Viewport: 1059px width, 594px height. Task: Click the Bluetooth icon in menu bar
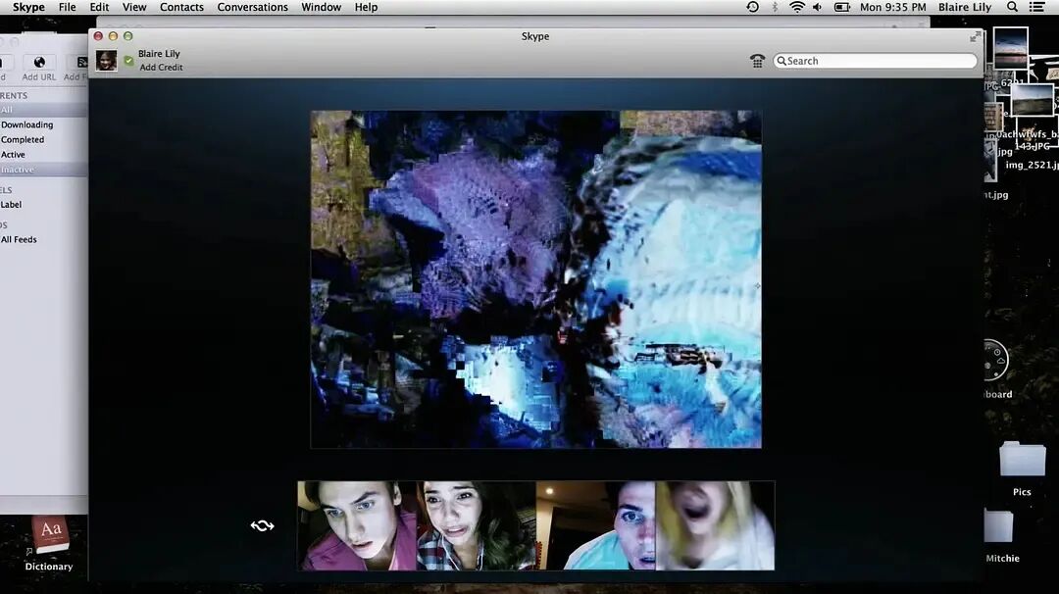point(776,8)
